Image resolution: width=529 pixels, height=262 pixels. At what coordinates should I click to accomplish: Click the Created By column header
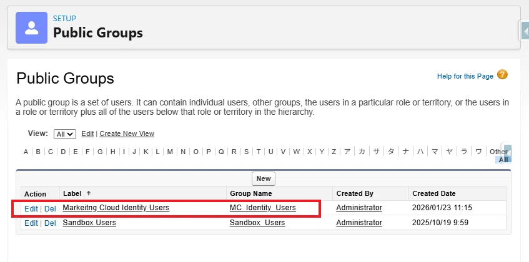(x=355, y=193)
